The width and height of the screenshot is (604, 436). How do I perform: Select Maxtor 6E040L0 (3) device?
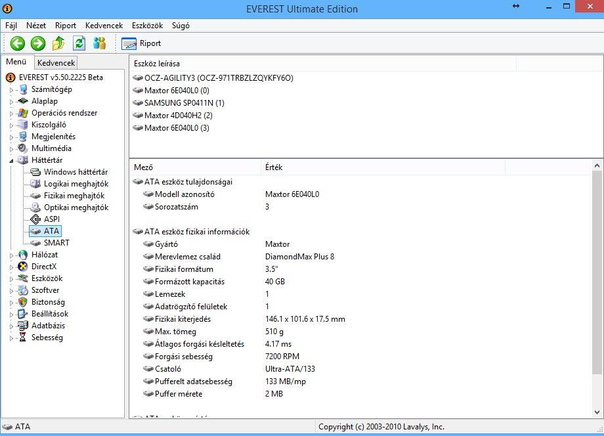[x=177, y=128]
